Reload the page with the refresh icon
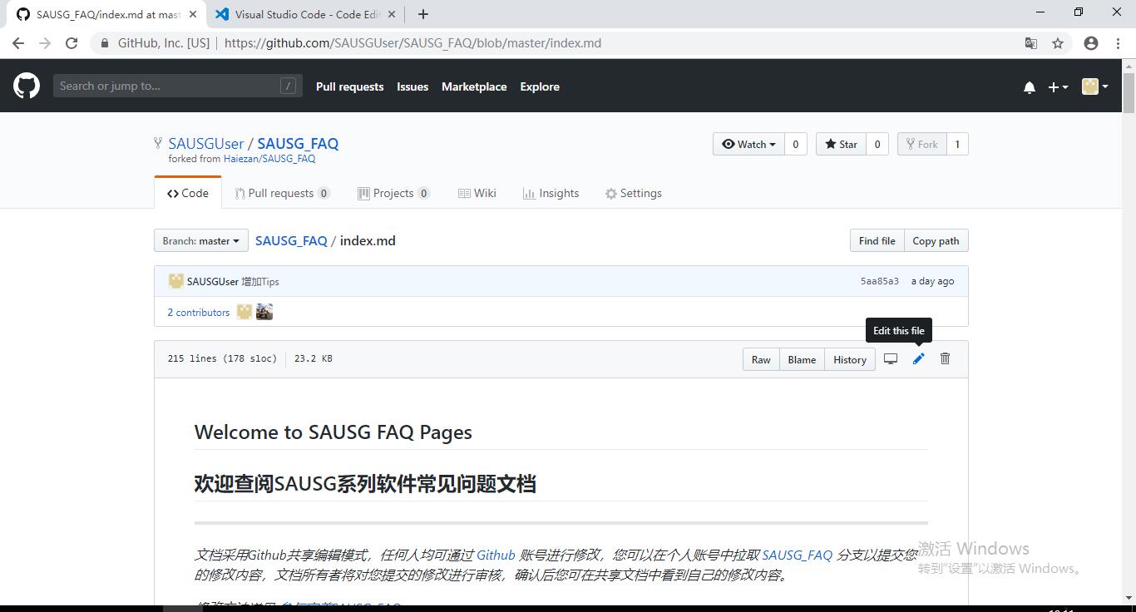The image size is (1136, 612). pyautogui.click(x=72, y=42)
